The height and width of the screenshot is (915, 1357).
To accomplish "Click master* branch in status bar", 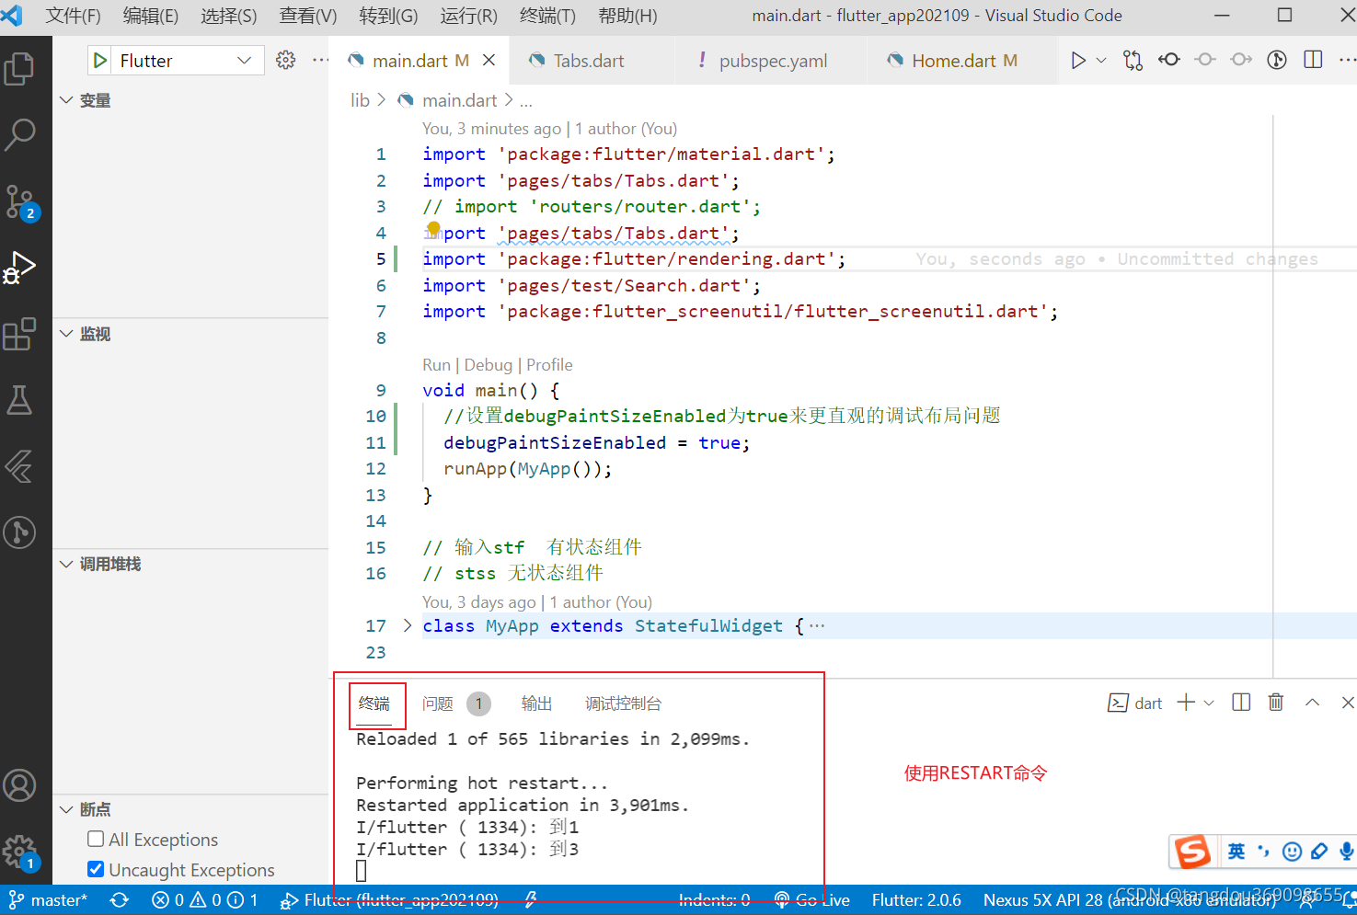I will [48, 900].
